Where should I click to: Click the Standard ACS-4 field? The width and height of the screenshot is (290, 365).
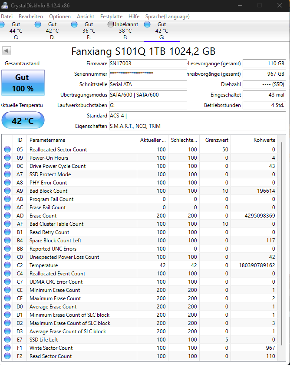(x=197, y=116)
